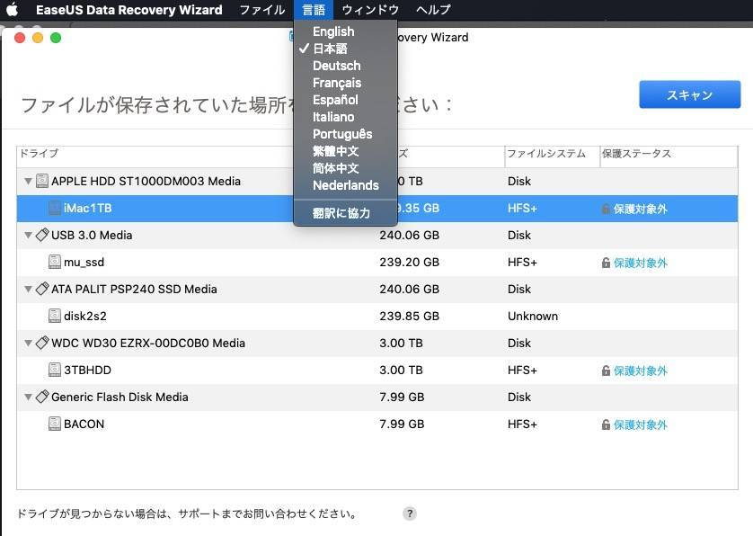Switch language to Deutsch

(345, 66)
